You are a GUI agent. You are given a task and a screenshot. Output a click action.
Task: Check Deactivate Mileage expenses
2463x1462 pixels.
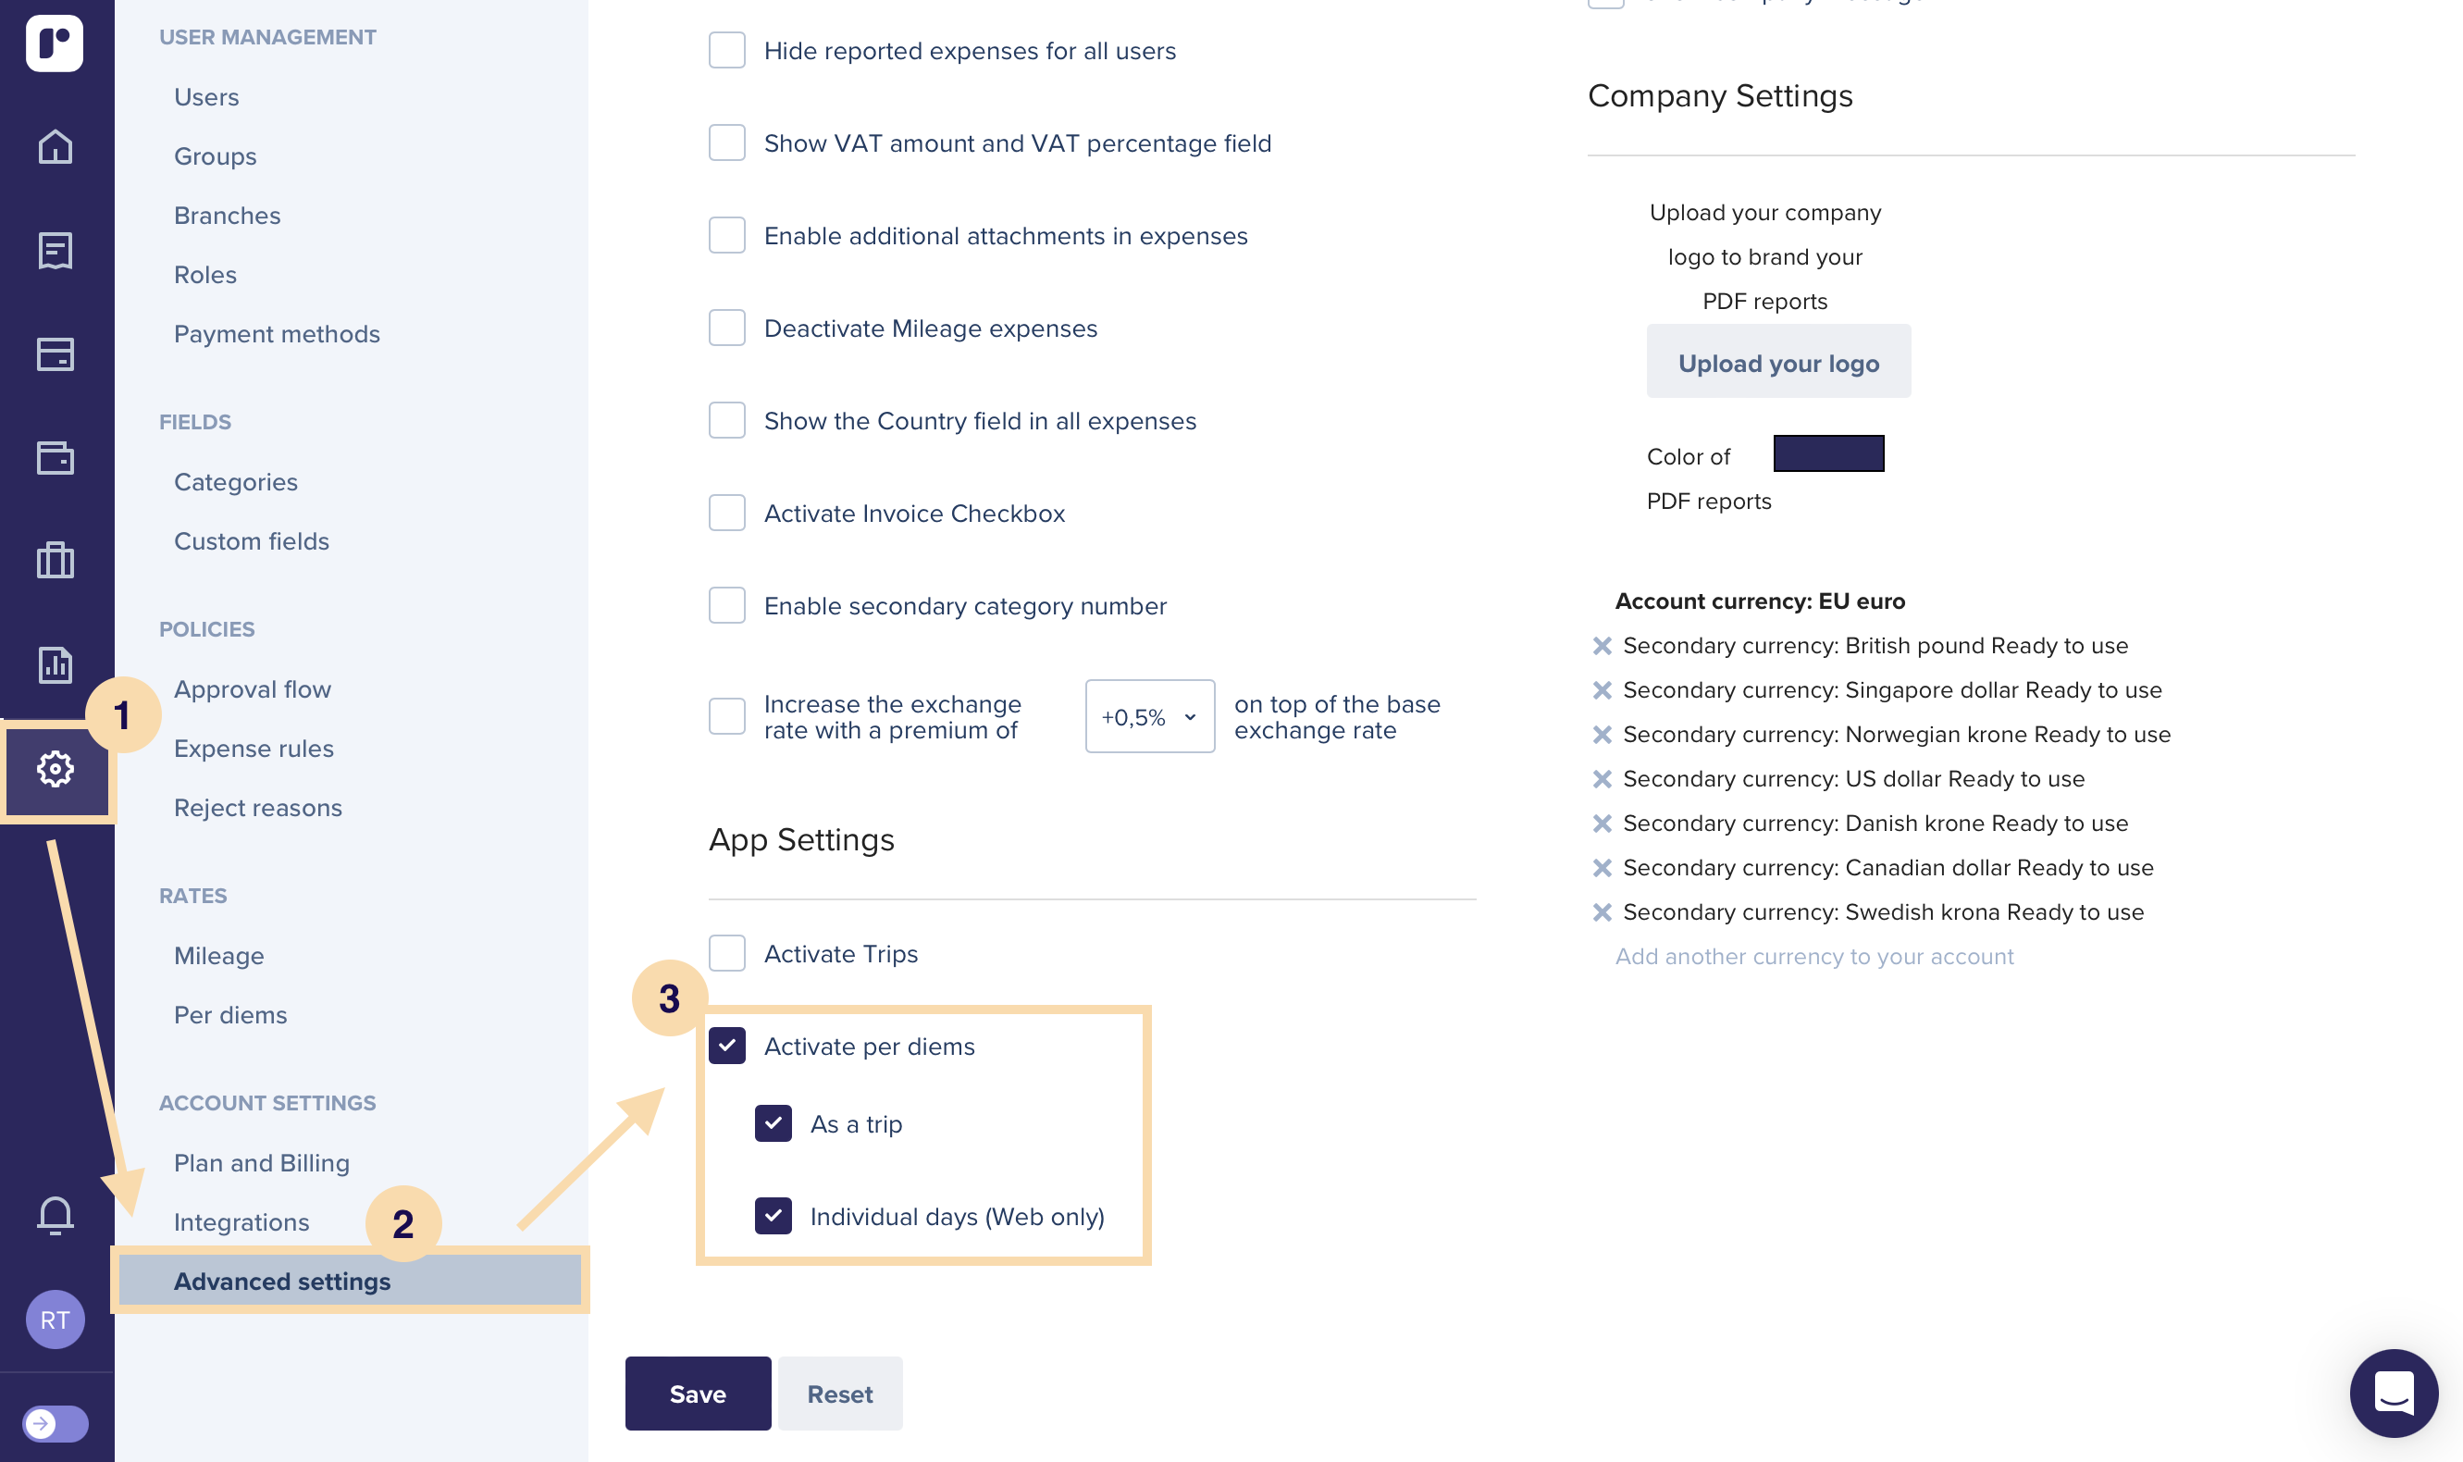coord(727,328)
